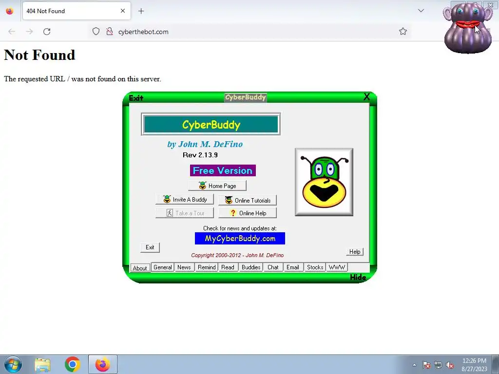Click the network tray icon

[438, 365]
